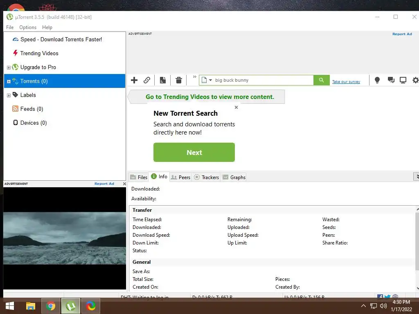Expand the hidden toolbar buttons chevron
419x314 pixels.
point(194,77)
